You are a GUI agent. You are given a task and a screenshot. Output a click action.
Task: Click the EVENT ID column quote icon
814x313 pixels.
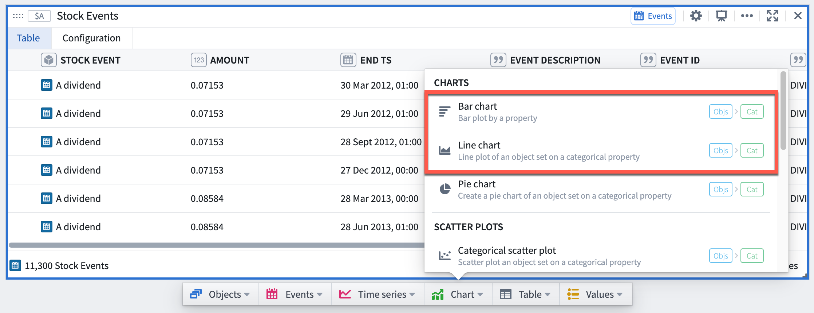(648, 60)
